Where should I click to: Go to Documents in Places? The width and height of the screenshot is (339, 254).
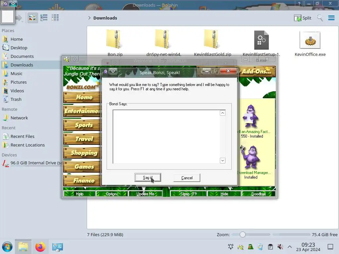(x=22, y=56)
